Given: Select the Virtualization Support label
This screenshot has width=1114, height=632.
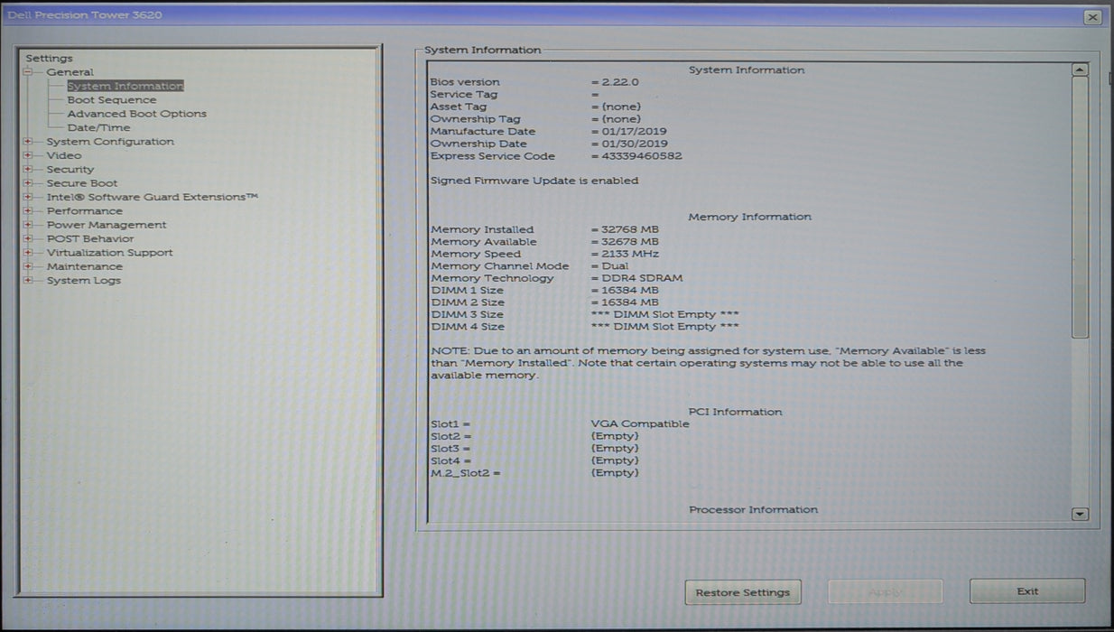Looking at the screenshot, I should point(110,253).
